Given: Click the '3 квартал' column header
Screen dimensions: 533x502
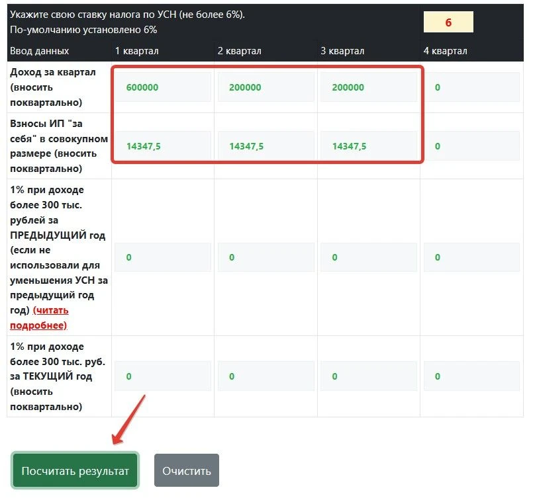Looking at the screenshot, I should click(x=342, y=51).
